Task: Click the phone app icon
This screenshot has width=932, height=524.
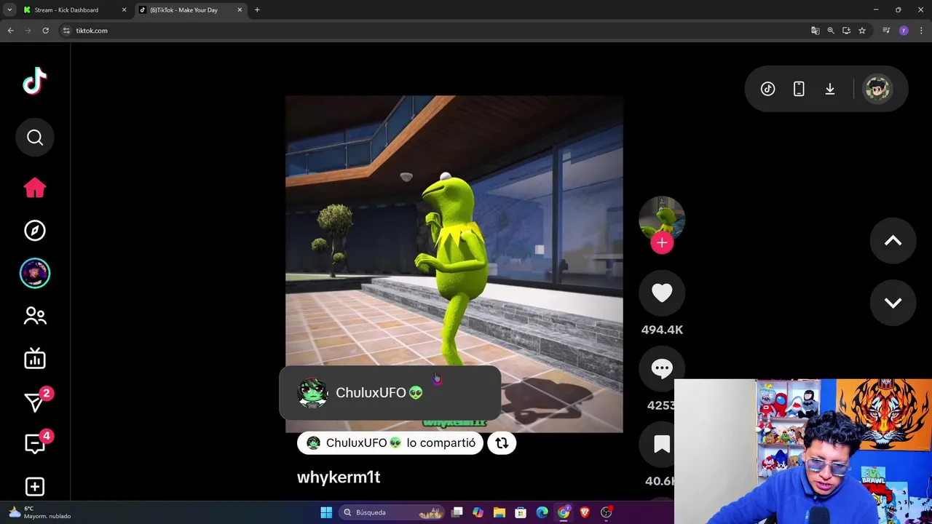Action: pos(799,89)
